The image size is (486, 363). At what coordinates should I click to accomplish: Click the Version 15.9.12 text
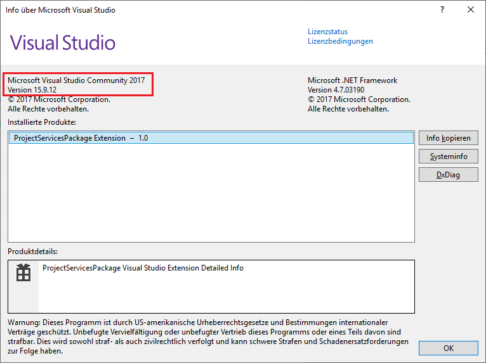(x=32, y=90)
